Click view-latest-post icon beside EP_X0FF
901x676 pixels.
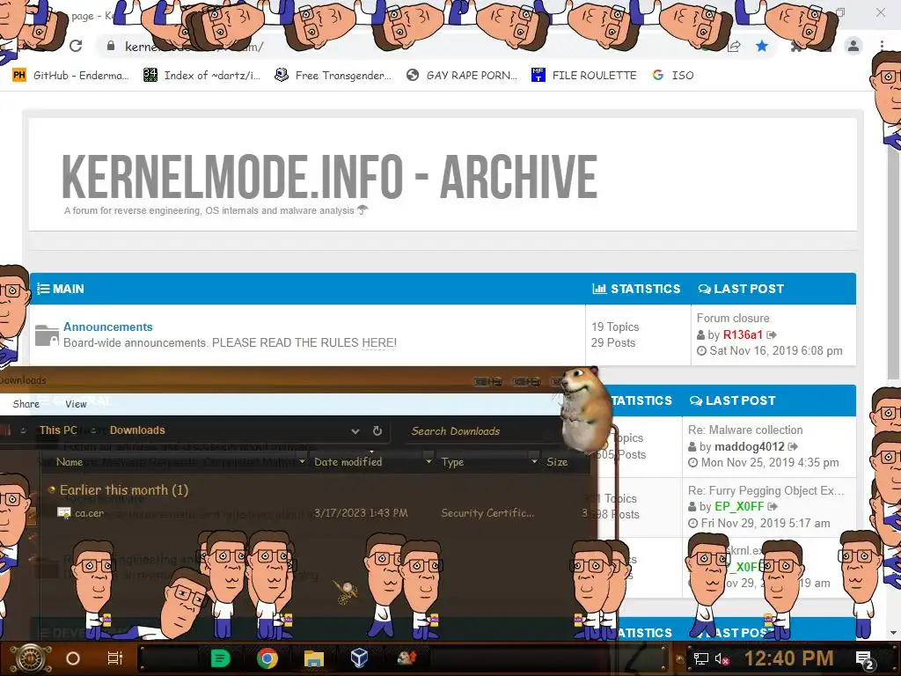click(773, 506)
